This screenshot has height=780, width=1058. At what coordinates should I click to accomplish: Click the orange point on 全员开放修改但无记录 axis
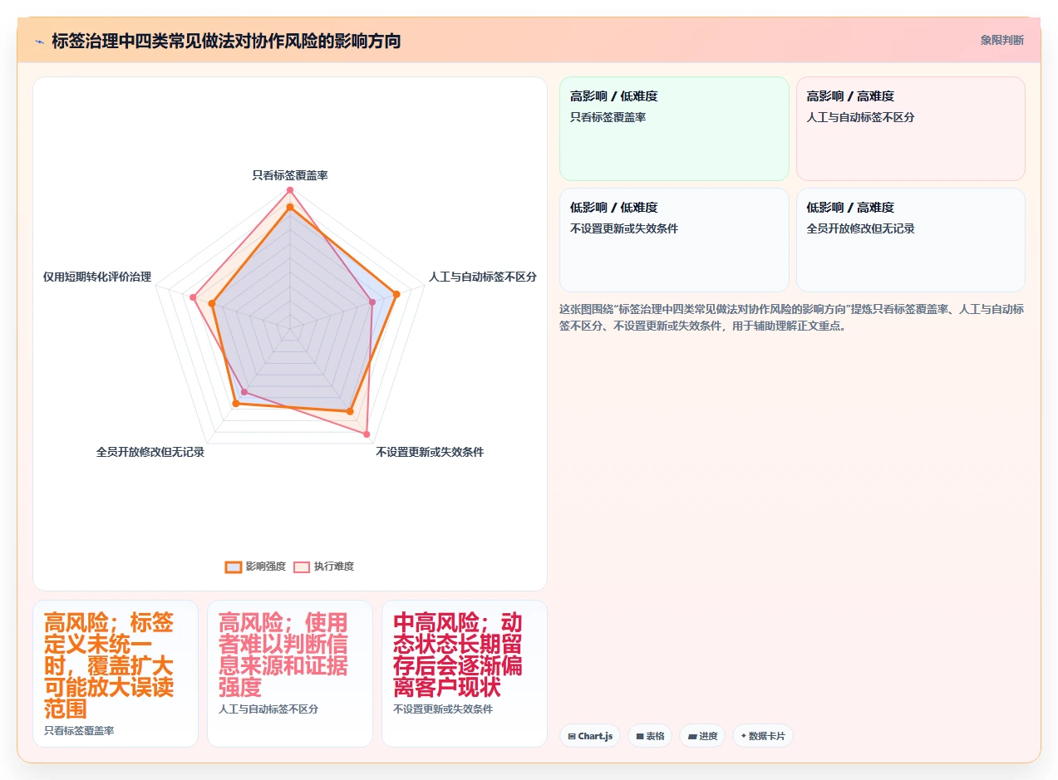point(236,404)
